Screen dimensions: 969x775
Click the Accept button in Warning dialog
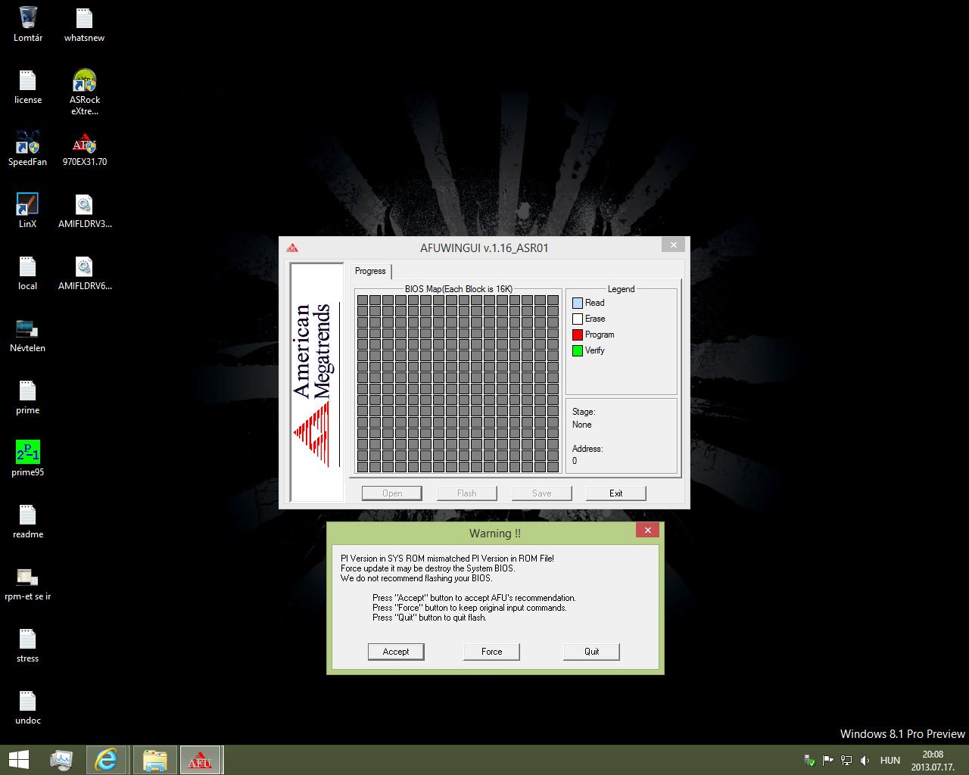(396, 652)
